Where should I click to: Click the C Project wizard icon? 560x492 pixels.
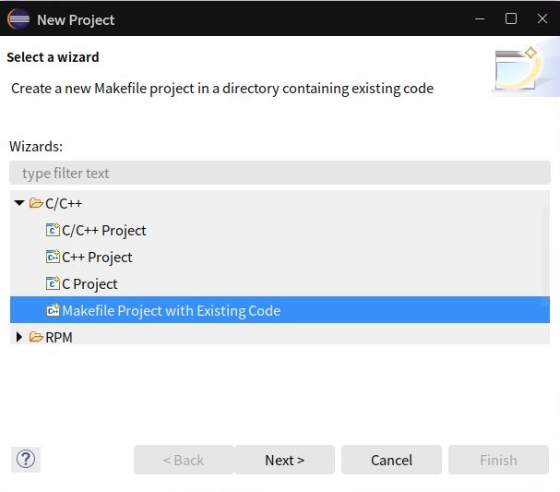pyautogui.click(x=53, y=283)
